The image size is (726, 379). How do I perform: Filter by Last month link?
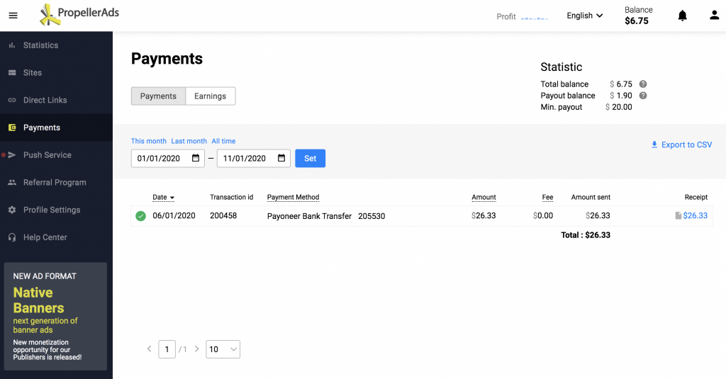pyautogui.click(x=189, y=142)
